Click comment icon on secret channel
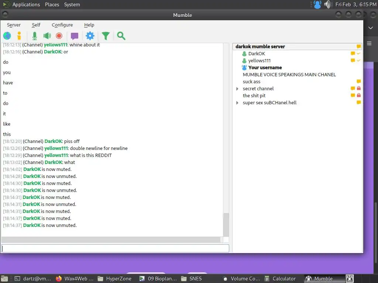378x283 pixels. click(x=353, y=88)
